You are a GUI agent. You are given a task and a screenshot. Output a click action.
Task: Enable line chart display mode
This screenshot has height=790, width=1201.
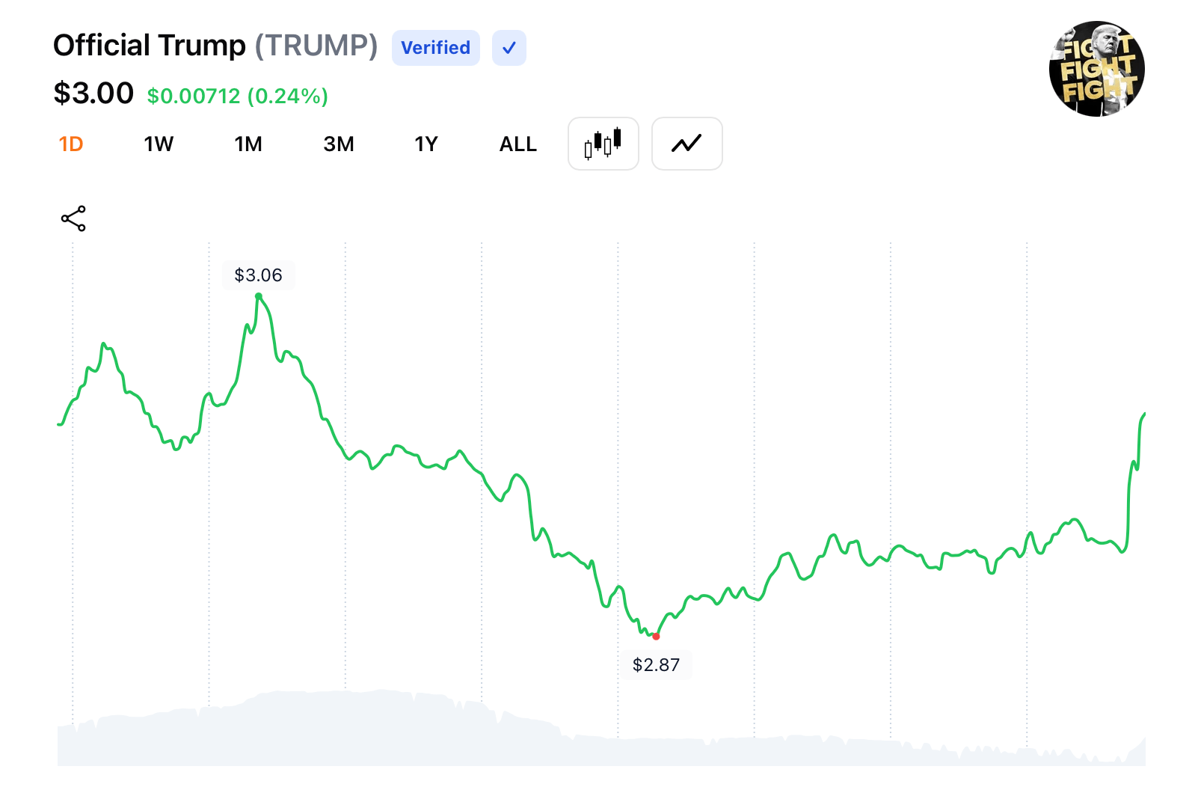pyautogui.click(x=686, y=144)
